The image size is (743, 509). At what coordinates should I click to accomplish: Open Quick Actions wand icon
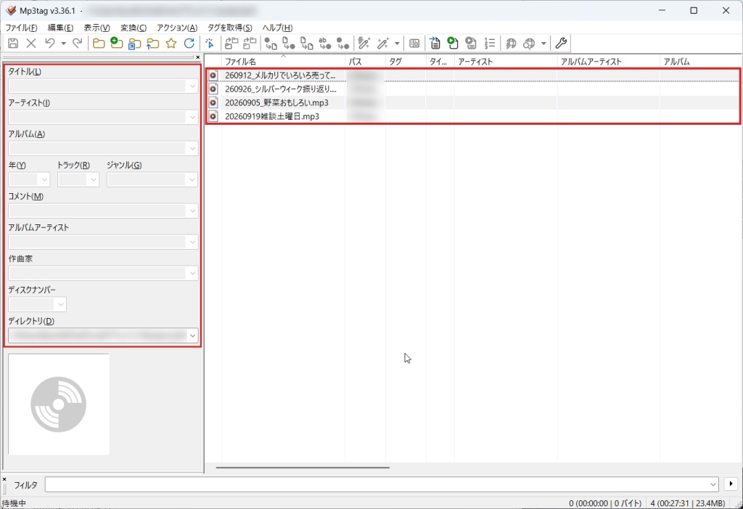click(383, 44)
